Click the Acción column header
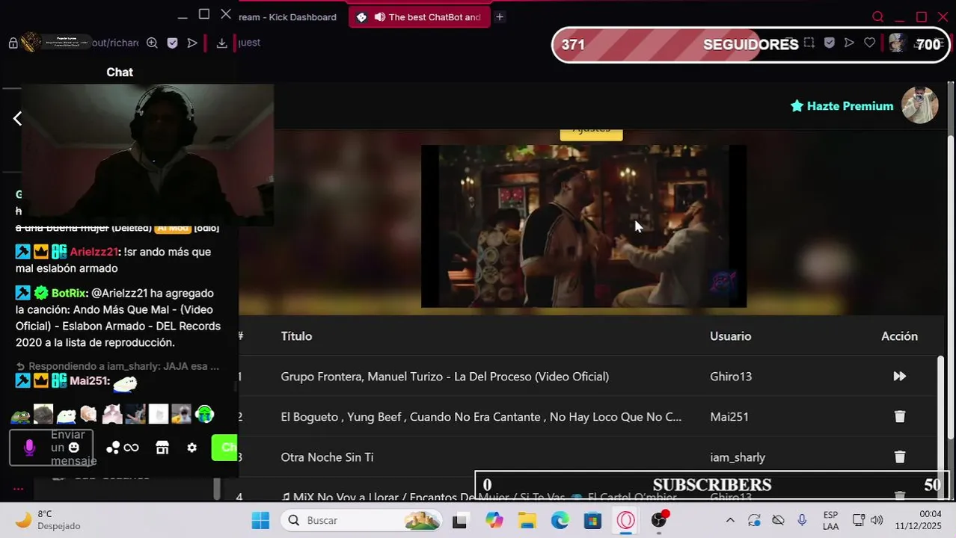This screenshot has width=956, height=538. pos(899,336)
